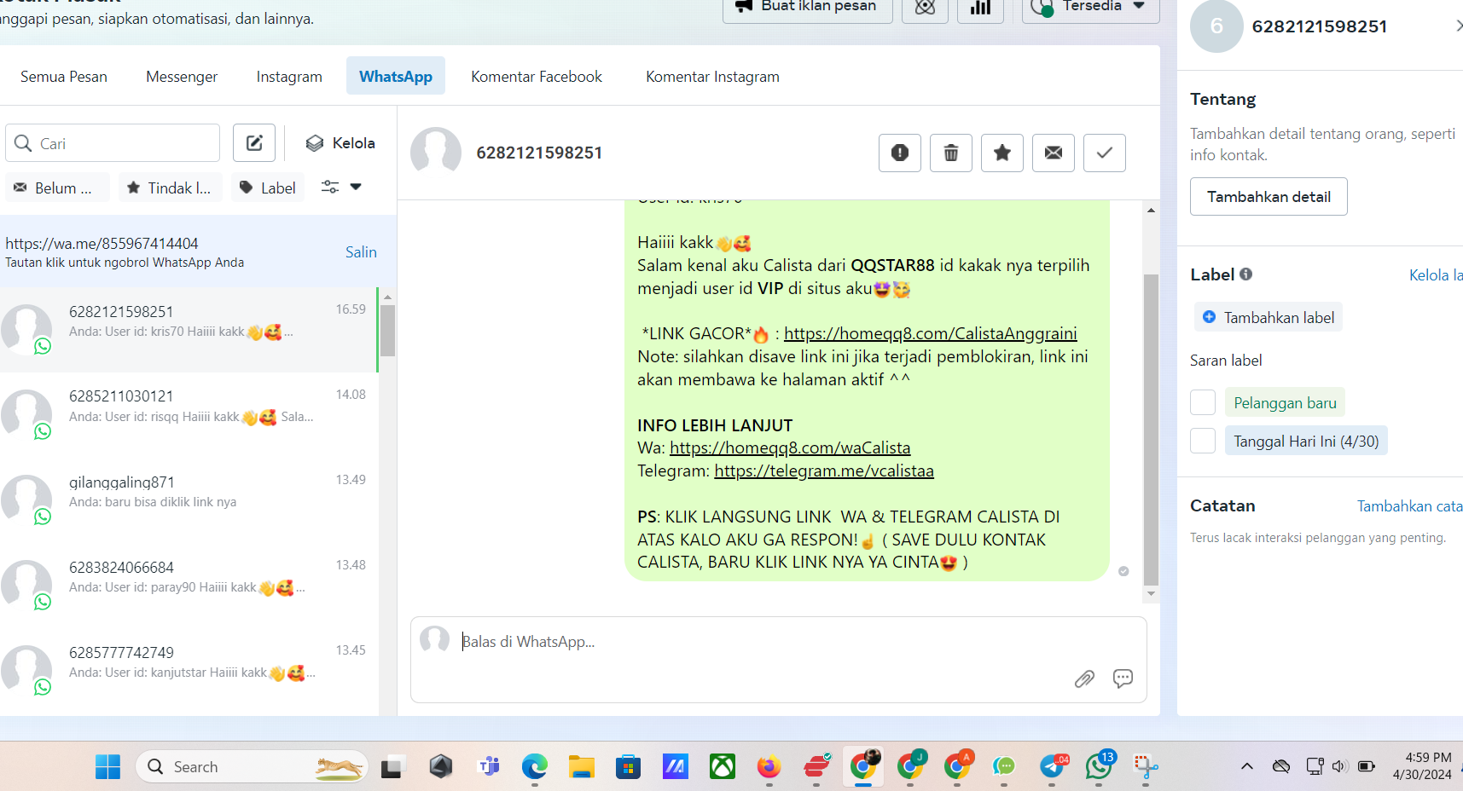
Task: Click Salin to copy WhatsApp link
Action: 361,252
